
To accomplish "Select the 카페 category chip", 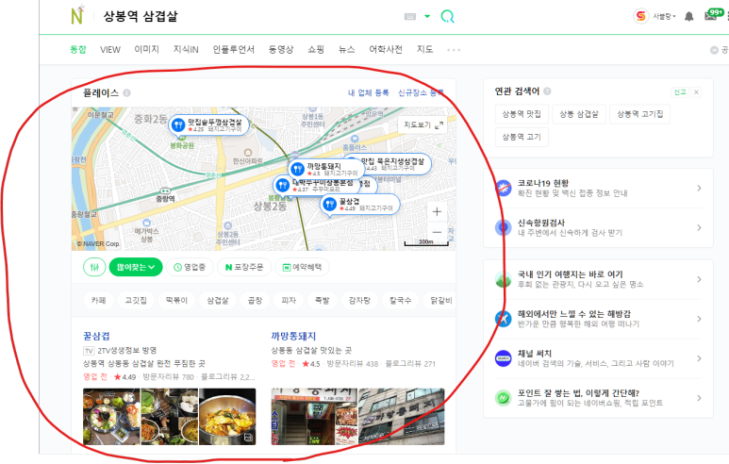I will [x=98, y=300].
